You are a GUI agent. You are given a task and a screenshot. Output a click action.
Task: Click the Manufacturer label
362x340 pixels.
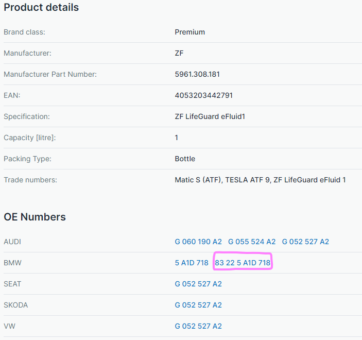(27, 53)
